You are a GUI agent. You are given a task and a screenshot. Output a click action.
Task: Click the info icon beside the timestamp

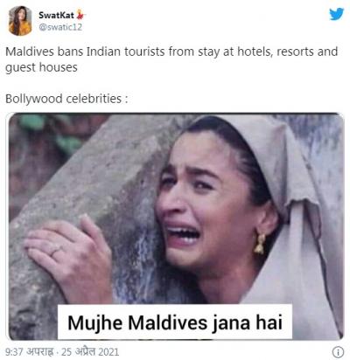[x=338, y=352]
